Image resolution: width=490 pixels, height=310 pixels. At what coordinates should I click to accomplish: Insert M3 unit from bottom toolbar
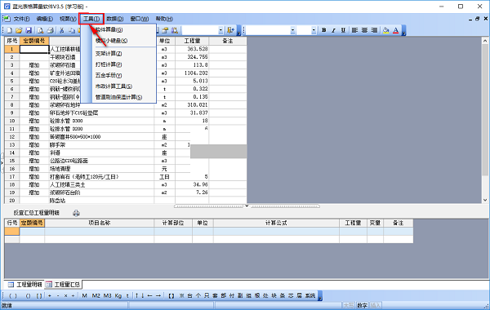tap(107, 295)
